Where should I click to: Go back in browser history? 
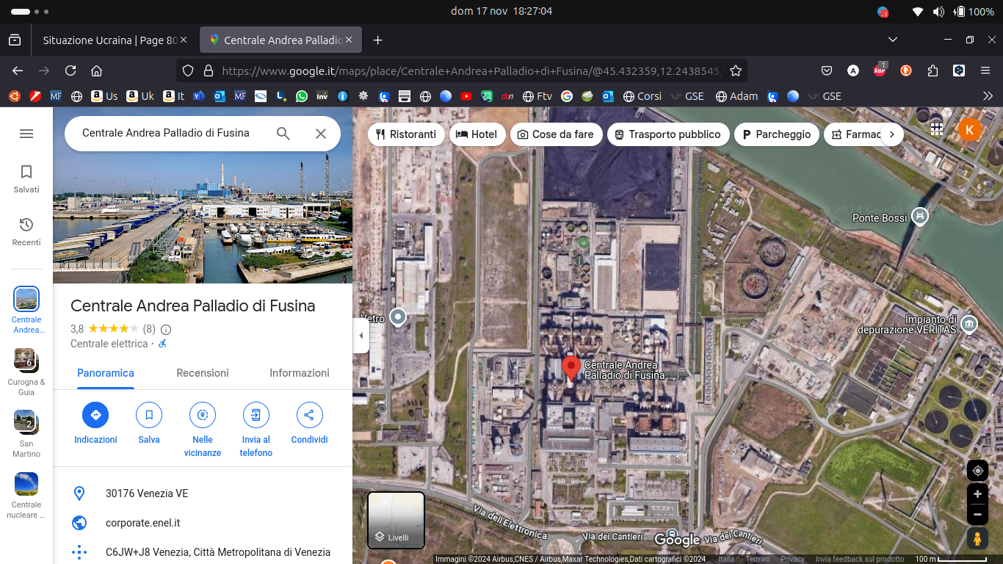[x=18, y=70]
